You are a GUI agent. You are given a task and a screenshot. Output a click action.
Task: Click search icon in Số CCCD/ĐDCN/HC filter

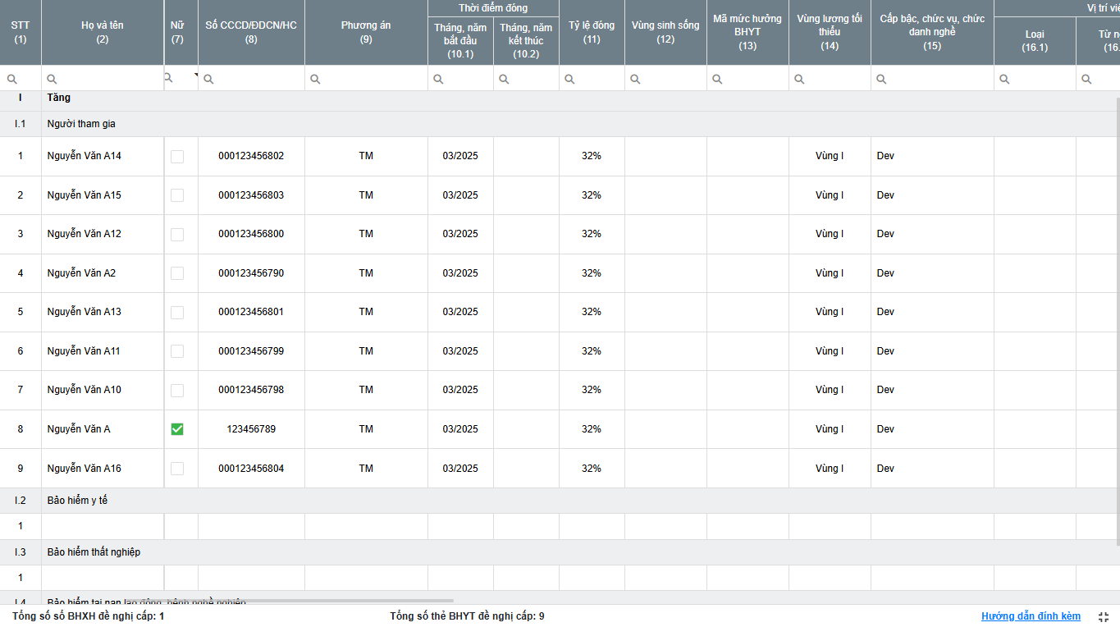click(x=208, y=80)
